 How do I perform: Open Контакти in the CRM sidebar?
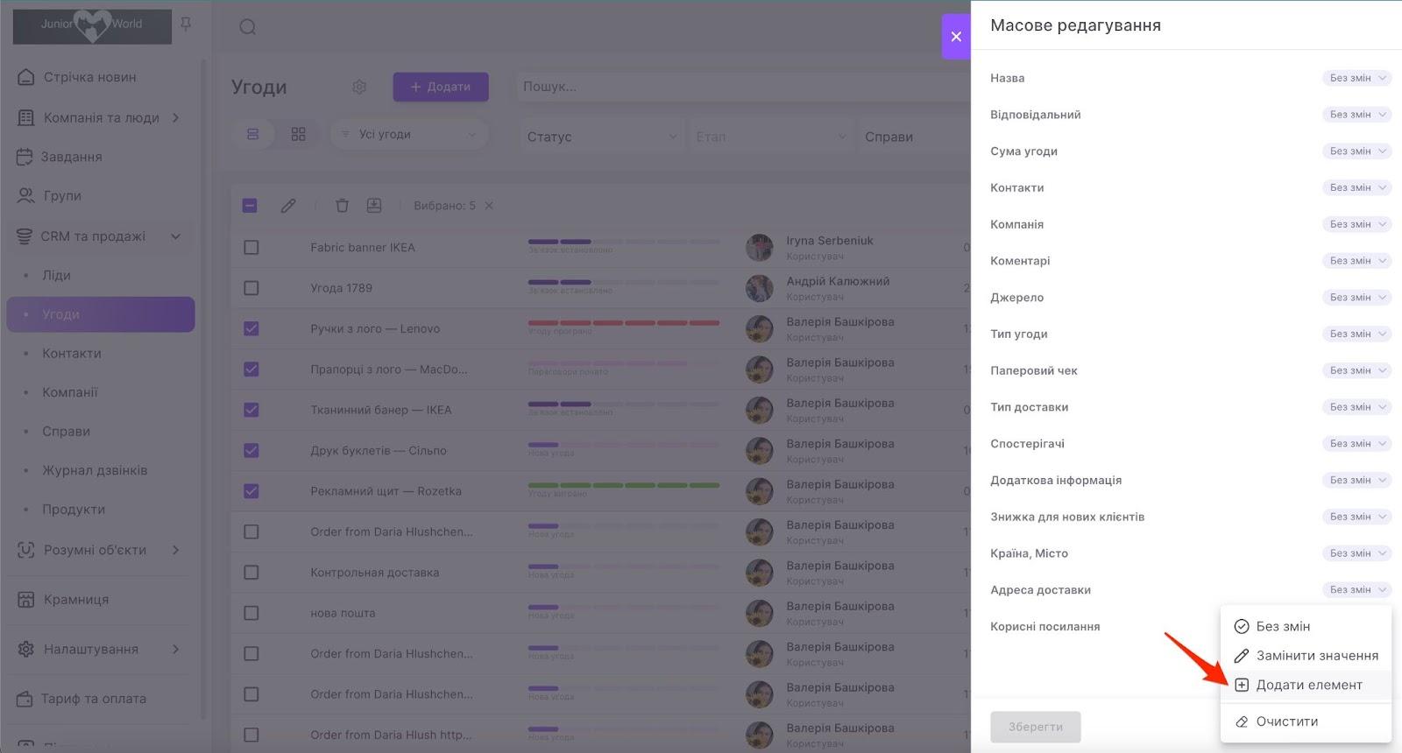pyautogui.click(x=72, y=353)
